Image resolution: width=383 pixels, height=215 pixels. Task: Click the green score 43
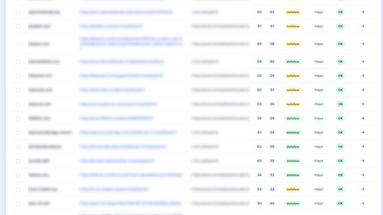tap(259, 189)
